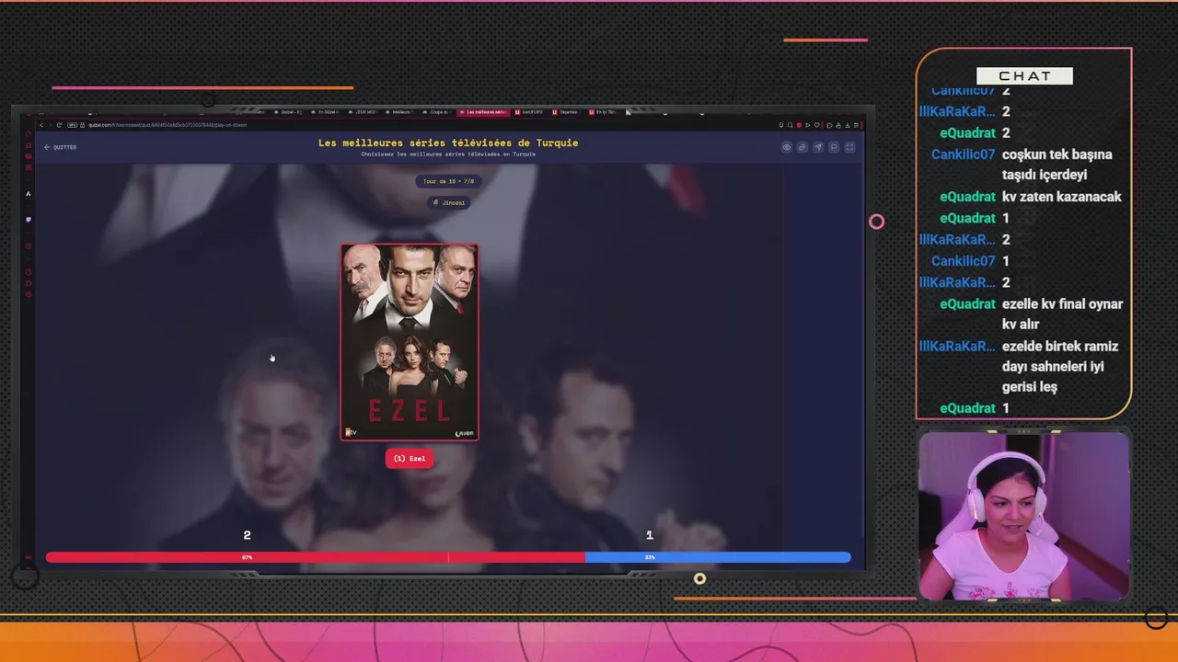Click the Jinozai author badge
Screen dimensions: 1178x662
[x=448, y=202]
